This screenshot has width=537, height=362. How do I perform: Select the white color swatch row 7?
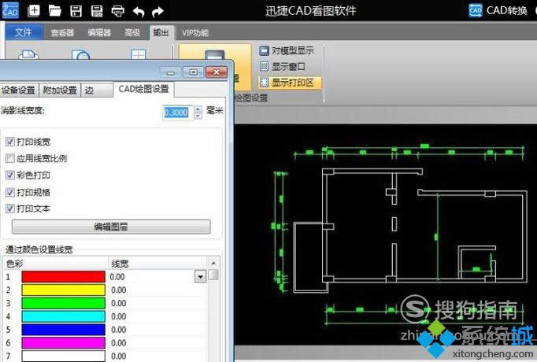tap(63, 356)
